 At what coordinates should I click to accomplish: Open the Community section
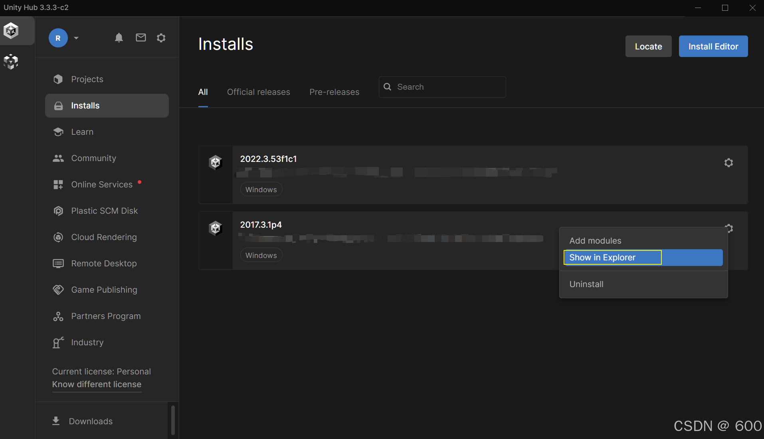click(107, 158)
